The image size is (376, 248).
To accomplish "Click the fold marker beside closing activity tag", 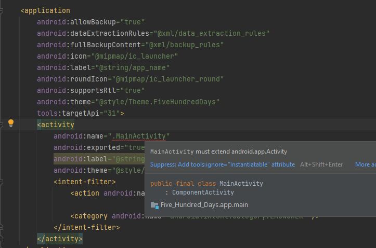I will (1, 239).
